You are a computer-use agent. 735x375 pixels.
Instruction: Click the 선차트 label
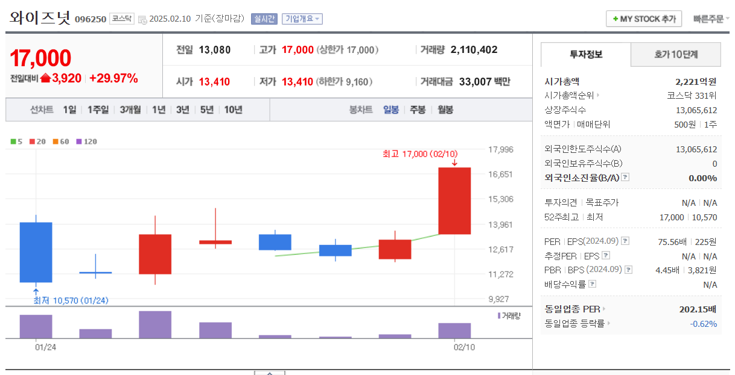tap(42, 110)
